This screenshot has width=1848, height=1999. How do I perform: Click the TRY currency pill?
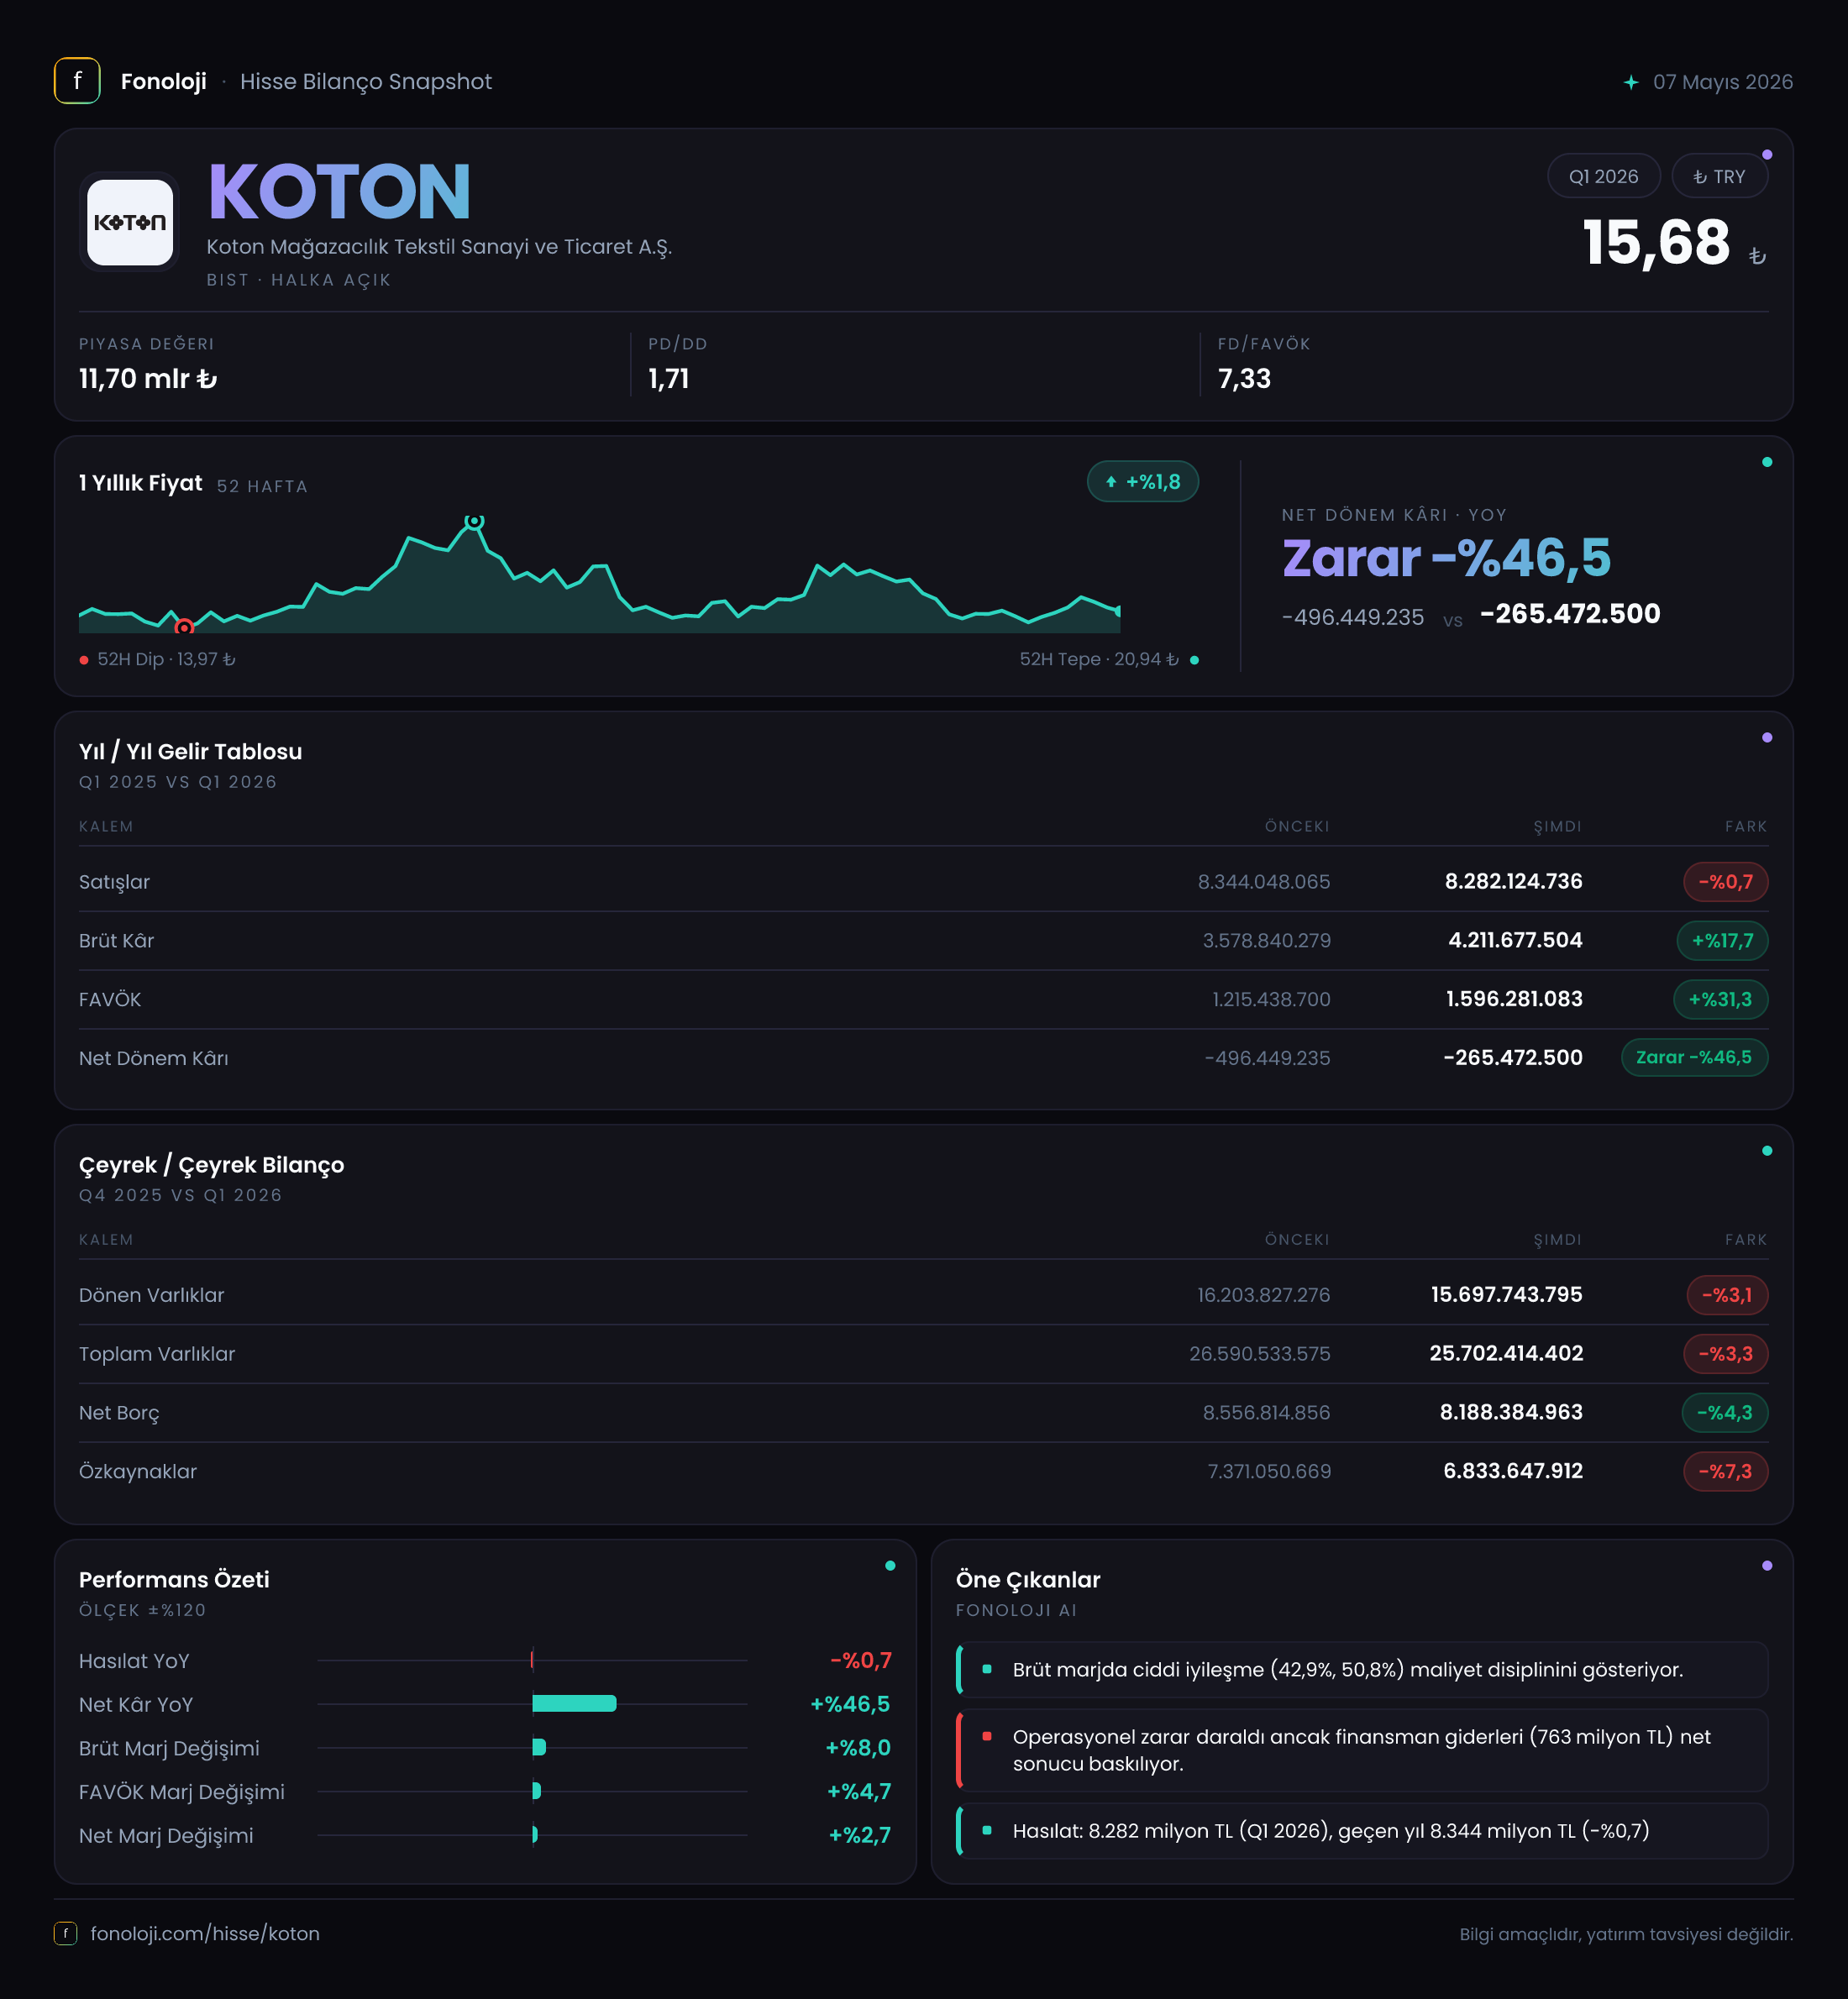1719,176
